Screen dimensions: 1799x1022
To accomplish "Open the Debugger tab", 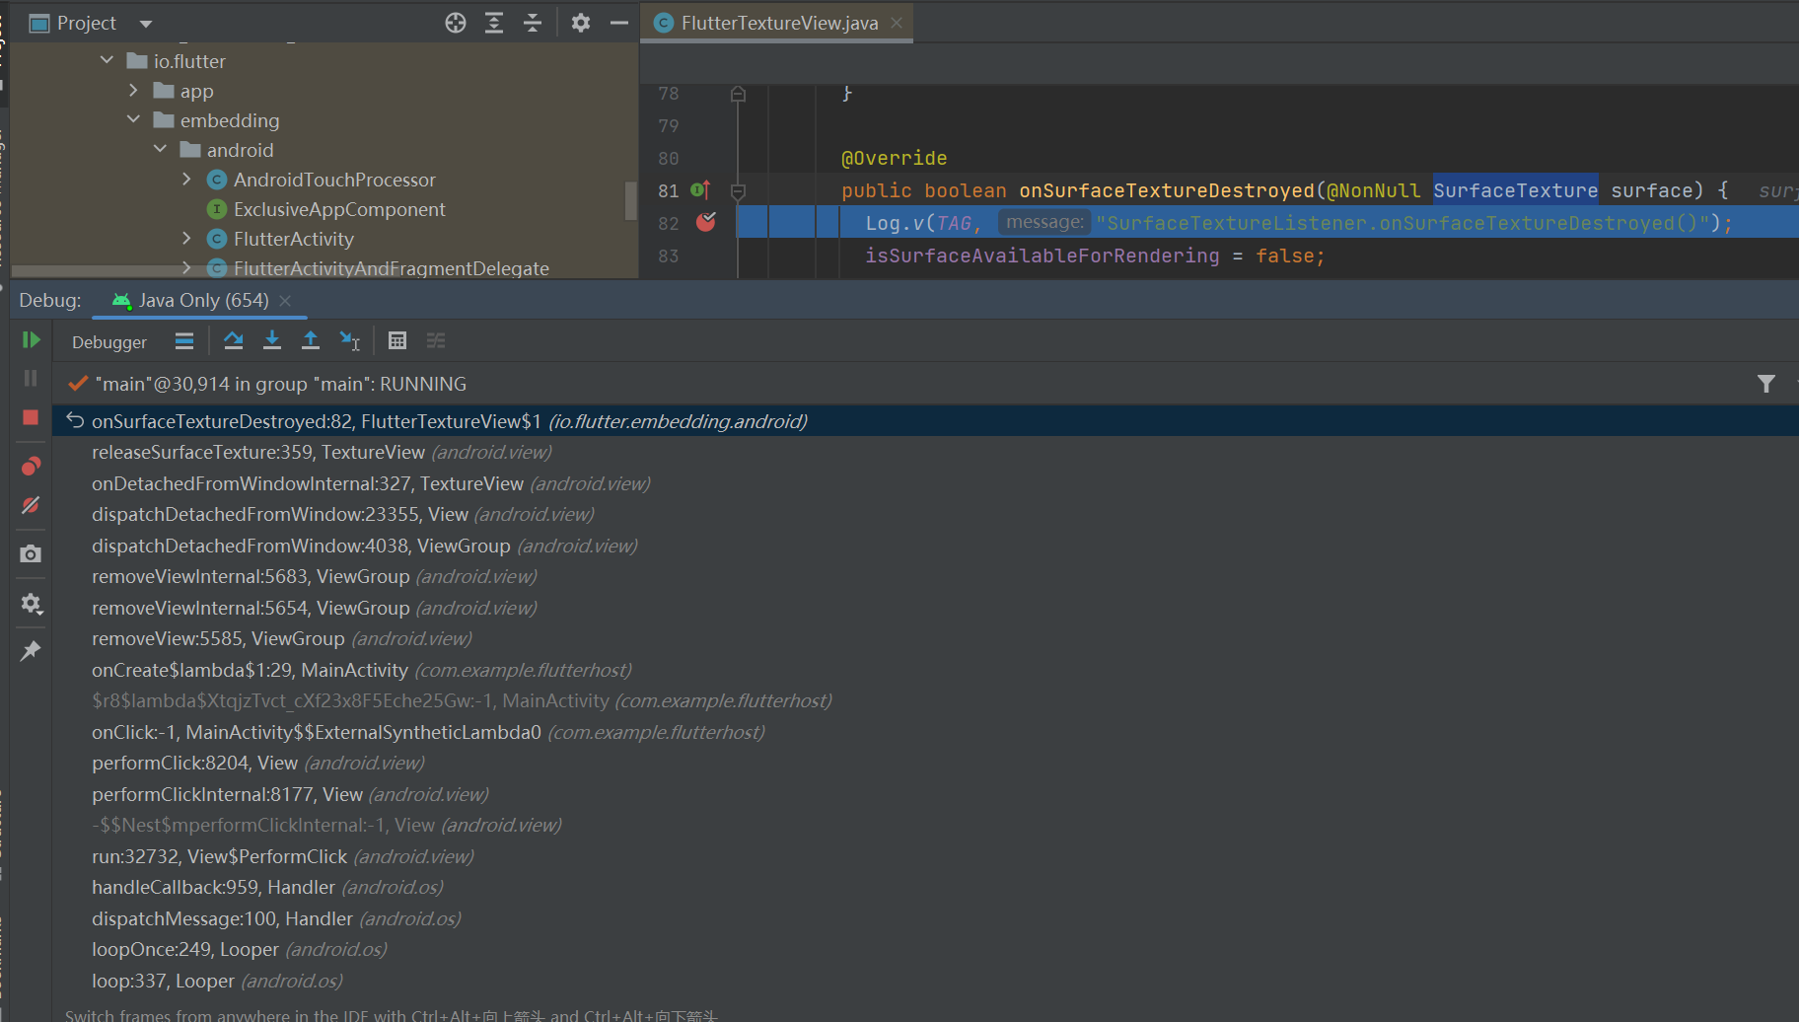I will [109, 341].
